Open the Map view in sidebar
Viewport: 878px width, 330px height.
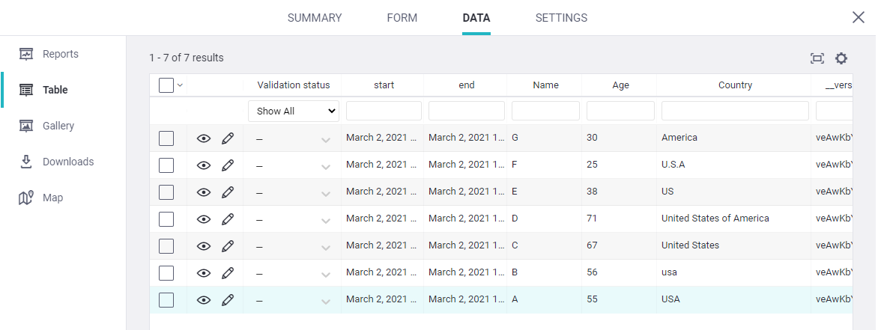52,198
